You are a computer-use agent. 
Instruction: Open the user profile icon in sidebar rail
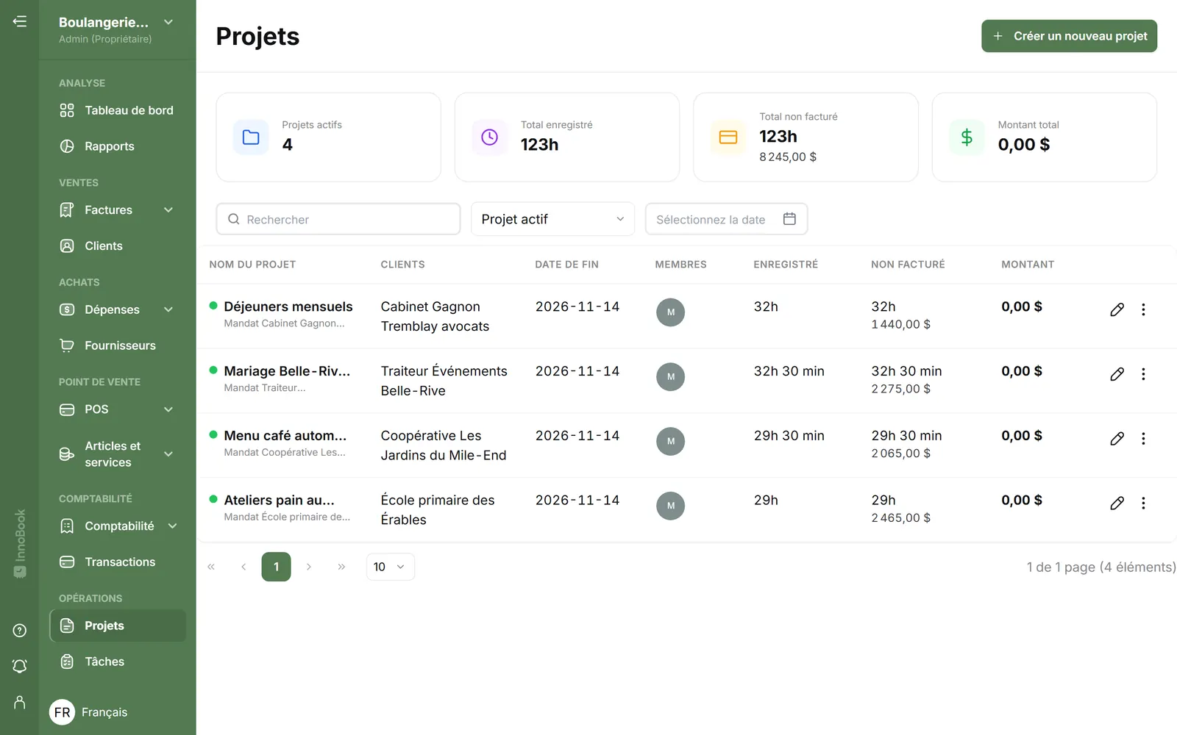point(20,702)
